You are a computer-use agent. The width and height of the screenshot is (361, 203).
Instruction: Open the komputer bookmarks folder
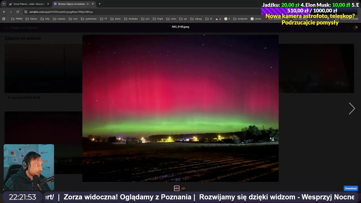(x=240, y=19)
